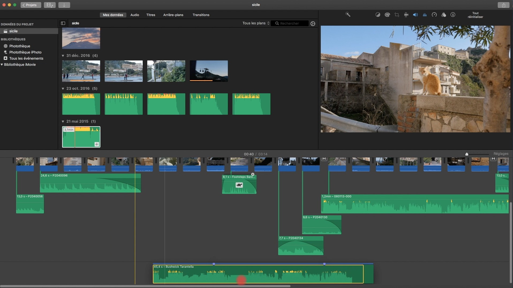The height and width of the screenshot is (288, 513).
Task: Click the share export icon
Action: click(x=504, y=5)
